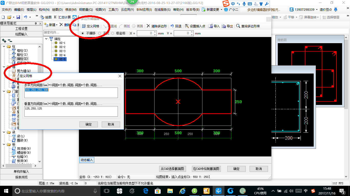Click 新建变更 new change icon
The image size is (350, 196).
204,9
